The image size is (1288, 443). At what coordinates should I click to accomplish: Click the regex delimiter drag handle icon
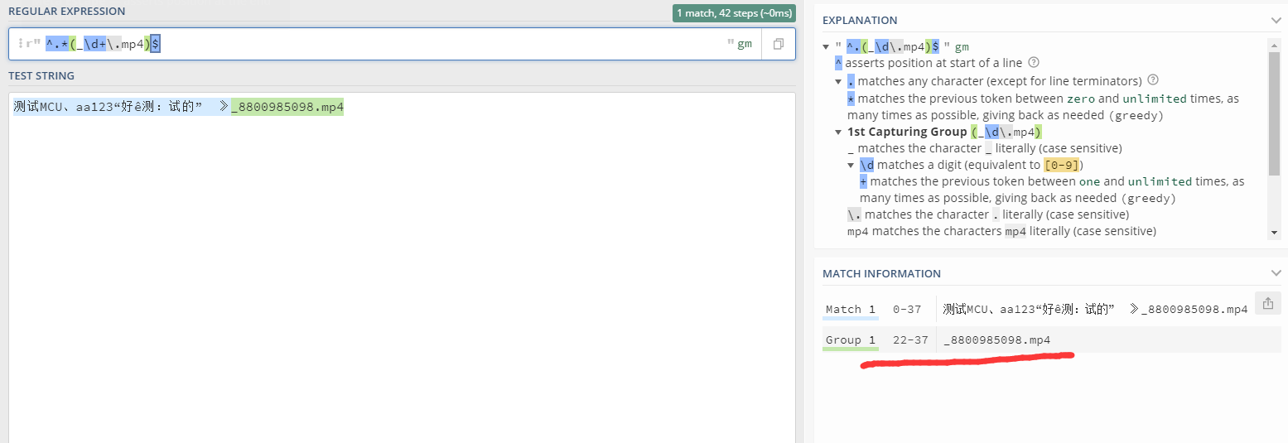(20, 44)
